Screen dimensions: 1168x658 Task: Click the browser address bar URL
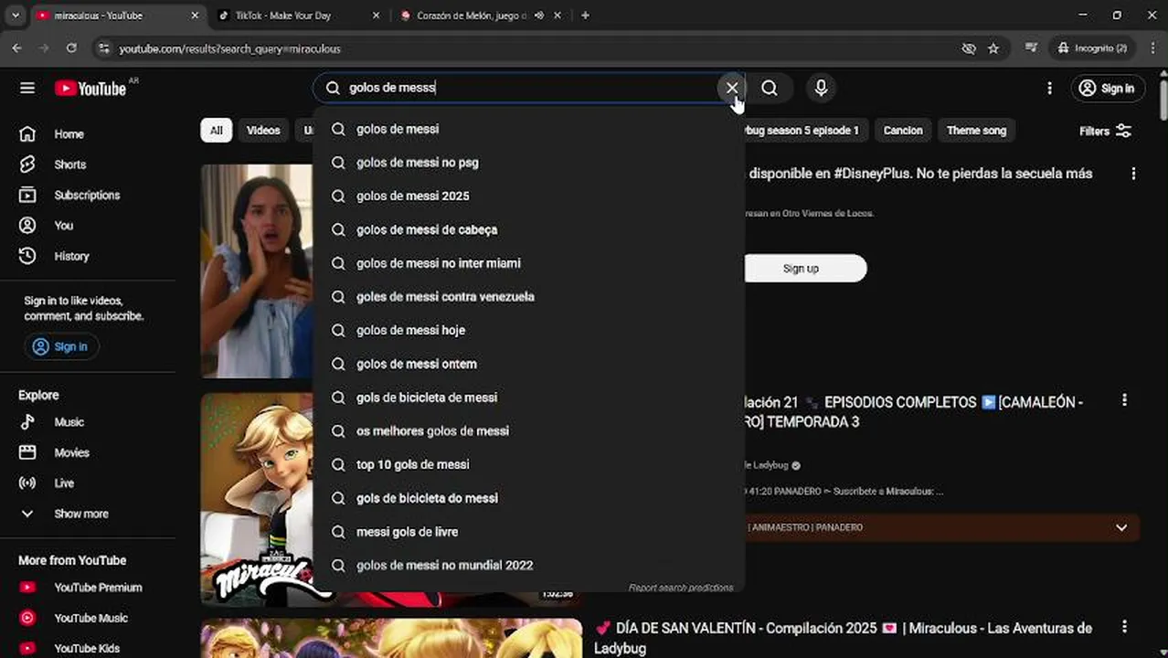[229, 48]
